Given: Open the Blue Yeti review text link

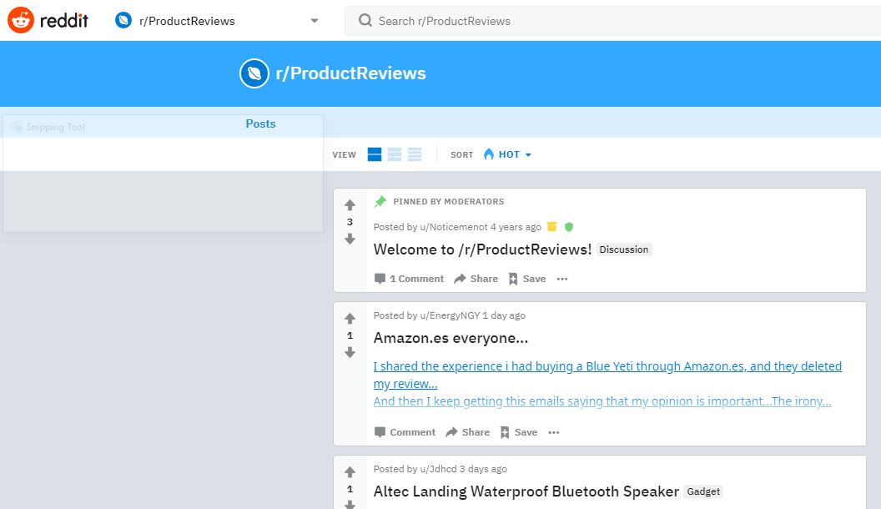Looking at the screenshot, I should [x=607, y=375].
